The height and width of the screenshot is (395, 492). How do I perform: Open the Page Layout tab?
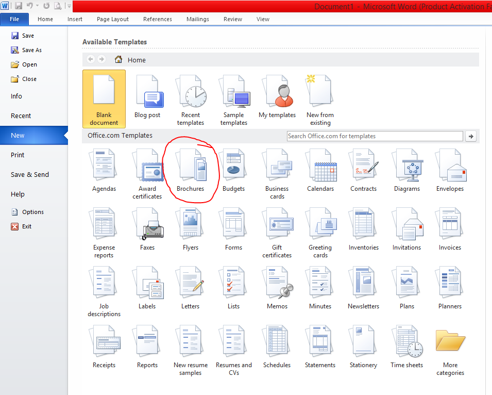(x=113, y=19)
